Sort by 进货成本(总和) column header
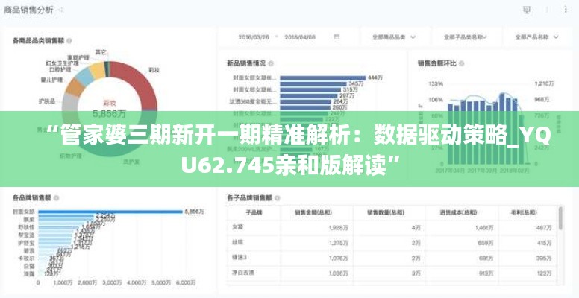 [x=458, y=212]
